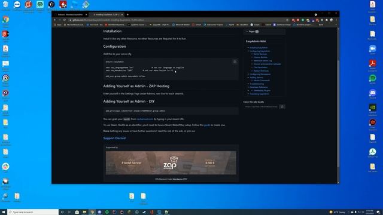Open the Translating EasyAdmin sidebar link

pyautogui.click(x=259, y=94)
